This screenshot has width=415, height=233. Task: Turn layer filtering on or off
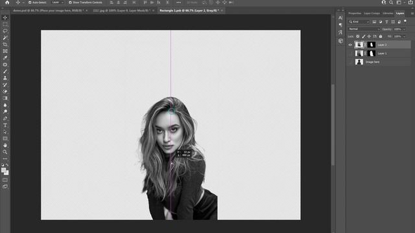[x=405, y=21]
